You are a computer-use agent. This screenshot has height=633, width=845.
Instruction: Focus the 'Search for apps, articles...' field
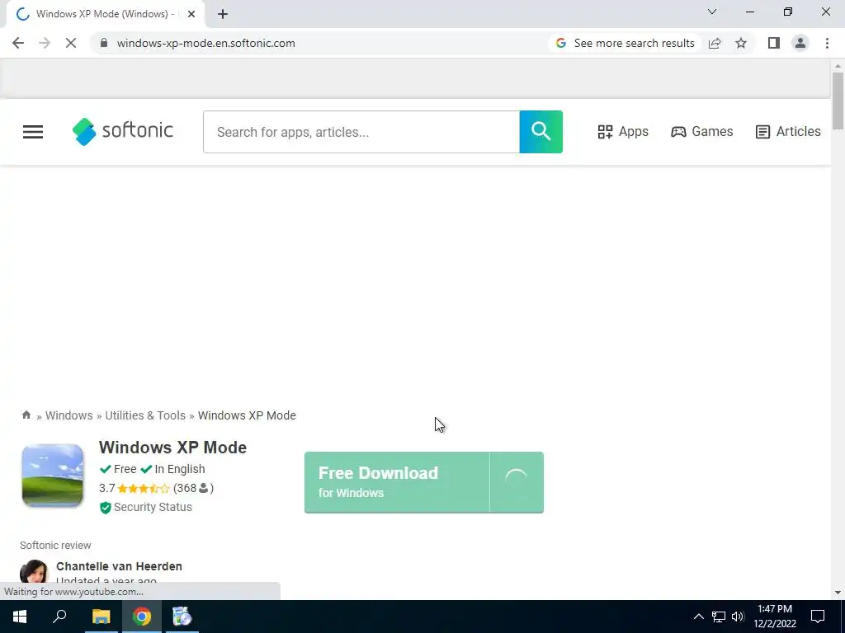pos(361,132)
